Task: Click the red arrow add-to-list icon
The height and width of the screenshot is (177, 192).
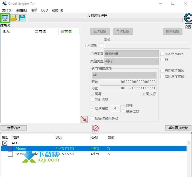Action: click(x=84, y=119)
